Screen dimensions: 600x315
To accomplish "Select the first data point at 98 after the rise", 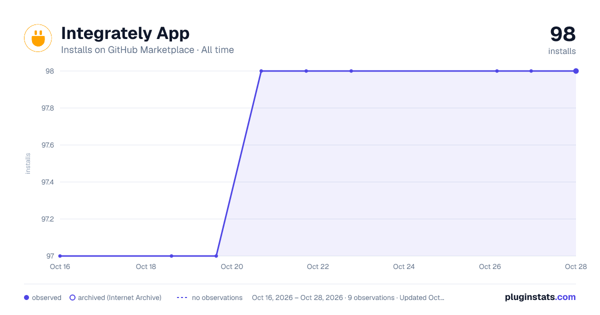I will (261, 71).
